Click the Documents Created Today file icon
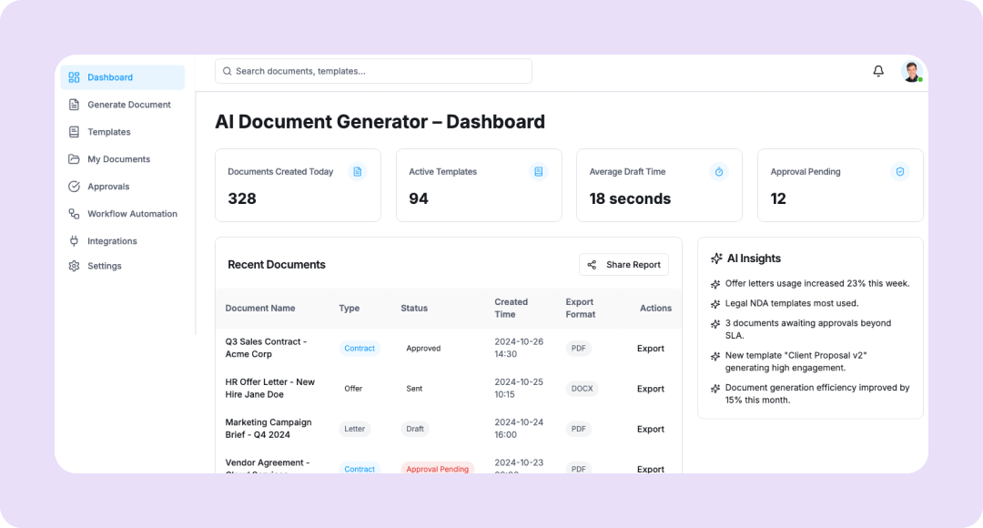This screenshot has width=983, height=528. point(357,171)
